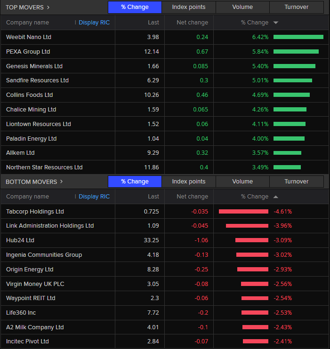
Task: Click Paladin Energy 4.00% value
Action: 260,138
